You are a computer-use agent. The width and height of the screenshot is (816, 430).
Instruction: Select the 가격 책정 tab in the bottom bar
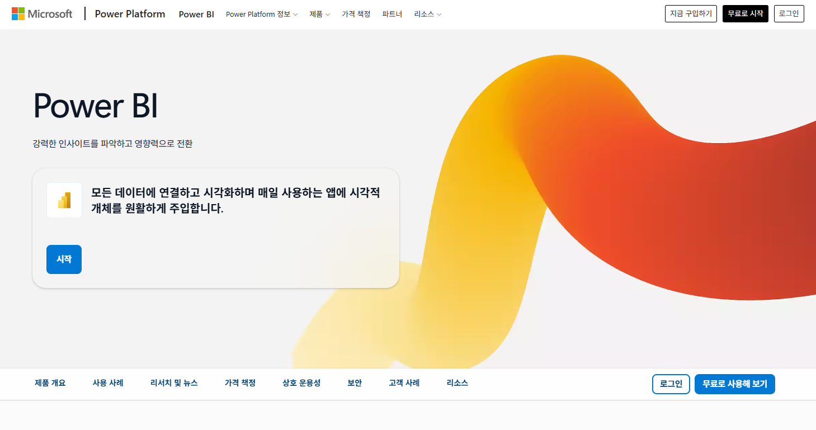[240, 383]
